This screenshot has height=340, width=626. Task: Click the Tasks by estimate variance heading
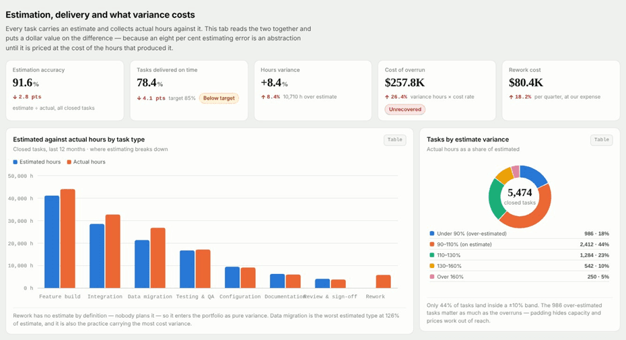click(468, 139)
